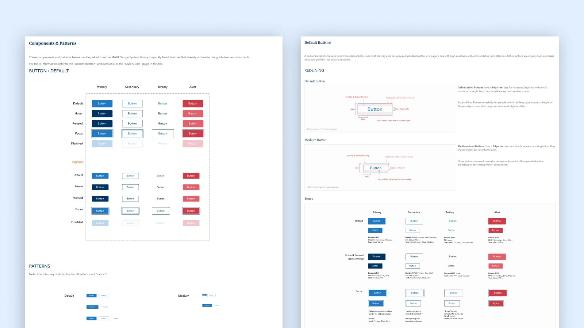Viewport: 584px width, 328px height.
Task: Click the MEDIUM Secondary Default button sample
Action: (130, 176)
